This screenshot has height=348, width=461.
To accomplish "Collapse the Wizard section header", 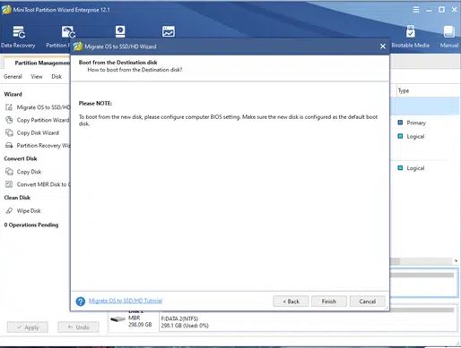I will 13,94.
